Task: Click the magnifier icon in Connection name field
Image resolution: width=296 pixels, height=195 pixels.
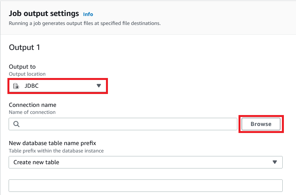Action: pyautogui.click(x=16, y=124)
